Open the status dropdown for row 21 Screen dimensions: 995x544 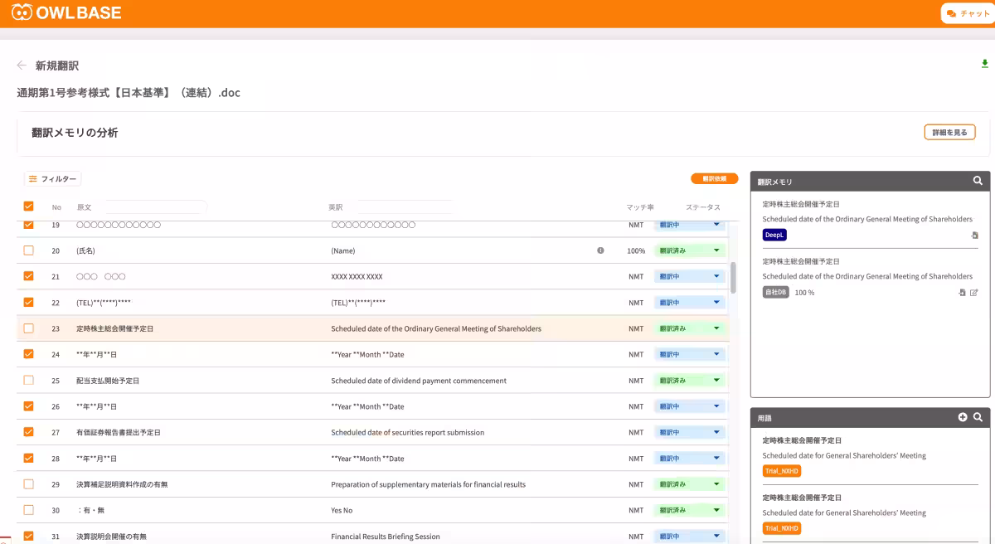coord(689,276)
